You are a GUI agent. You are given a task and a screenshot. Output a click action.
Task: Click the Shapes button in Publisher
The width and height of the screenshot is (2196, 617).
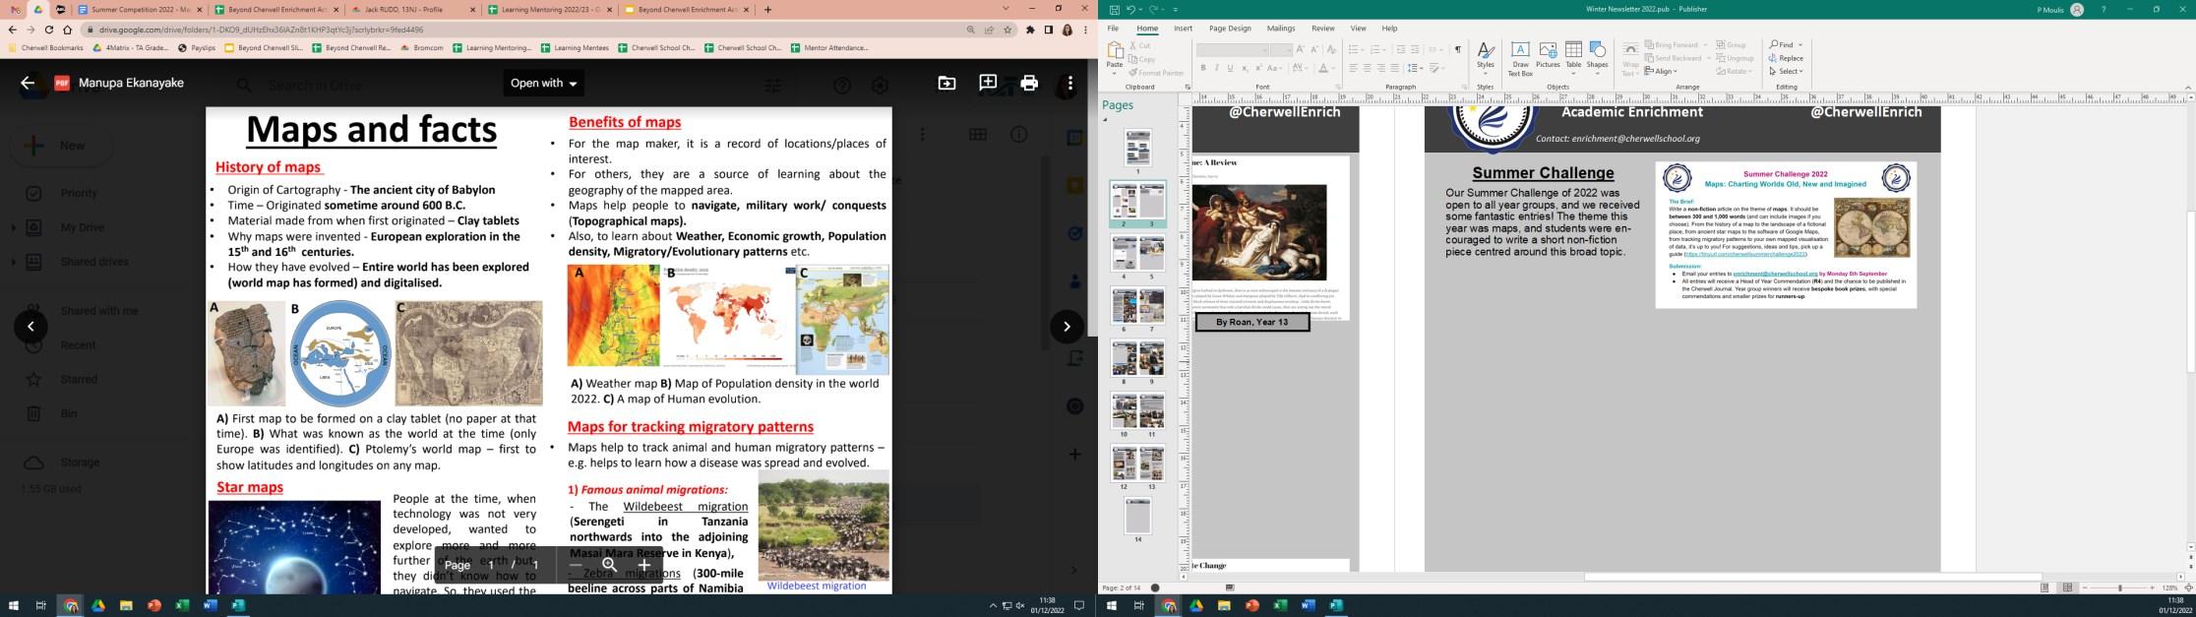pos(1597,58)
